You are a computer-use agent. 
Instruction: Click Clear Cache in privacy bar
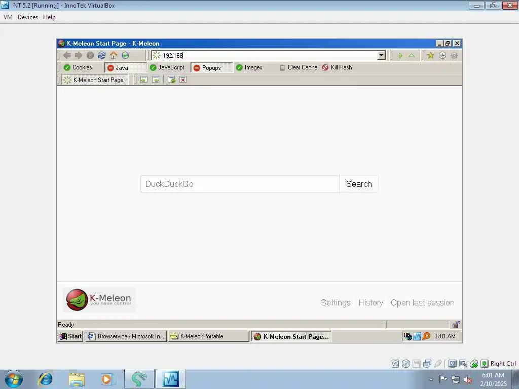coord(298,67)
